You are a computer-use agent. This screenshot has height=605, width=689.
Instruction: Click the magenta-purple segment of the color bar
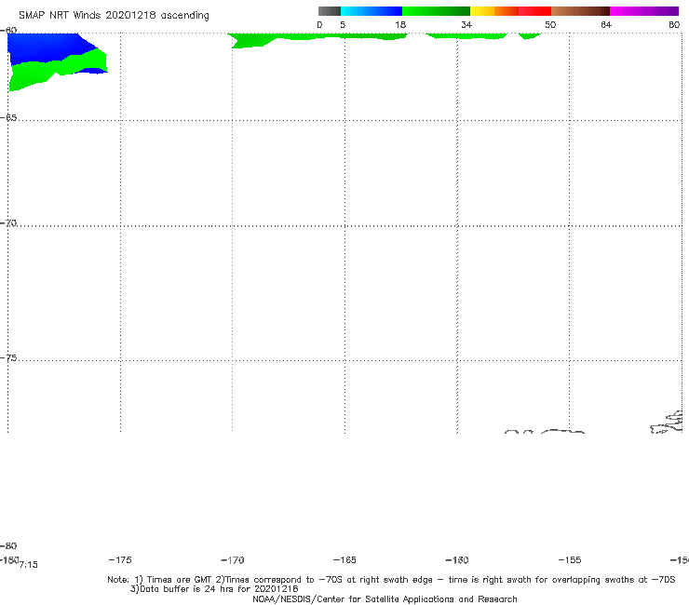(x=644, y=11)
